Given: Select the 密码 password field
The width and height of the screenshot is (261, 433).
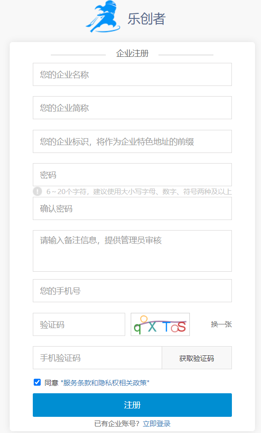Looking at the screenshot, I should pyautogui.click(x=132, y=175).
